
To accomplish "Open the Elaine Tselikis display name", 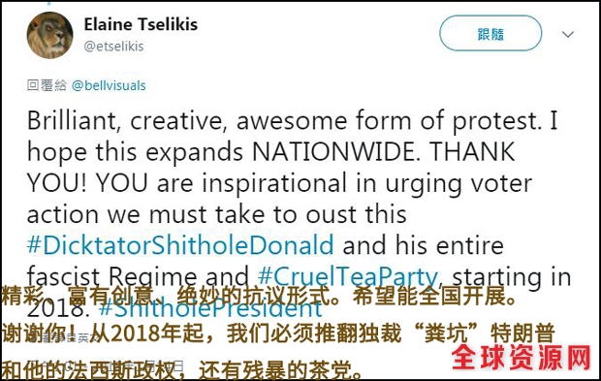I will coord(141,24).
